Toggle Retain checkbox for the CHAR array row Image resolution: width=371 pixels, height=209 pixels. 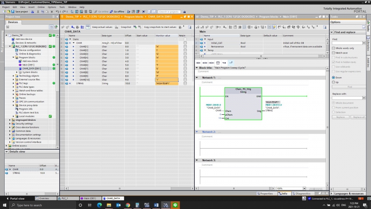click(185, 43)
